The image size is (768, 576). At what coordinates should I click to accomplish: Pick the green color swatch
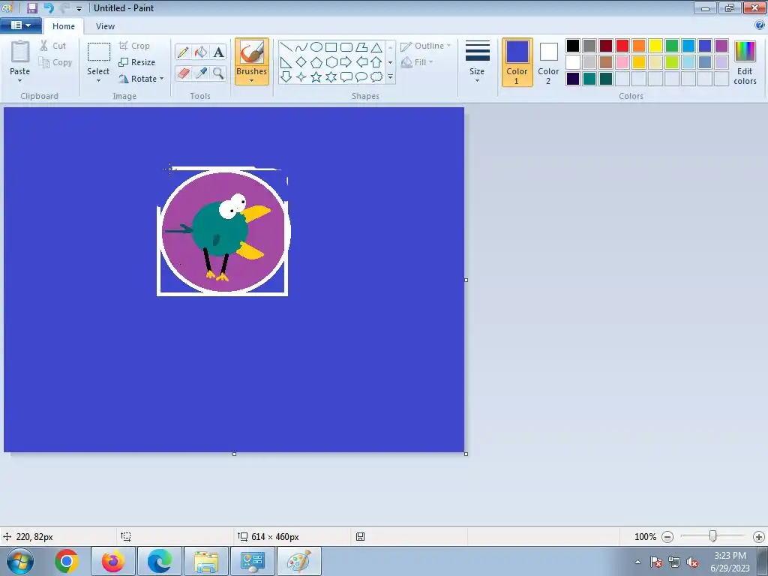click(x=672, y=46)
